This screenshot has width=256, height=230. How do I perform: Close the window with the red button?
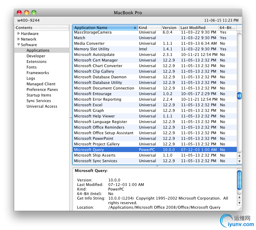(x=19, y=13)
